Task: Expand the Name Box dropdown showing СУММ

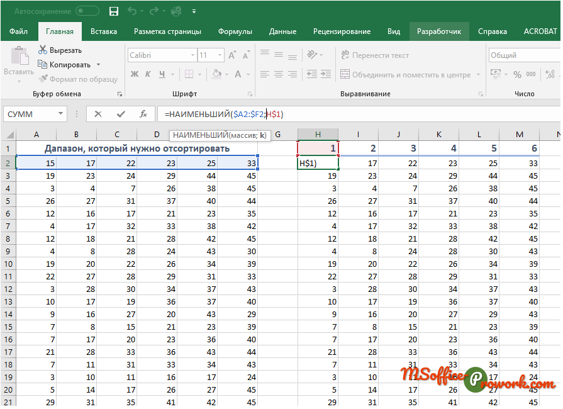Action: click(61, 114)
